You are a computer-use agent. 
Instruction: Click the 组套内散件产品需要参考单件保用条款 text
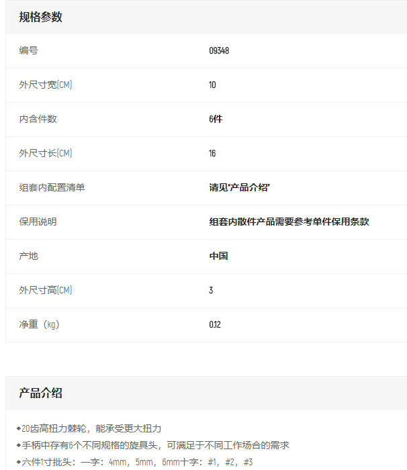pos(289,222)
